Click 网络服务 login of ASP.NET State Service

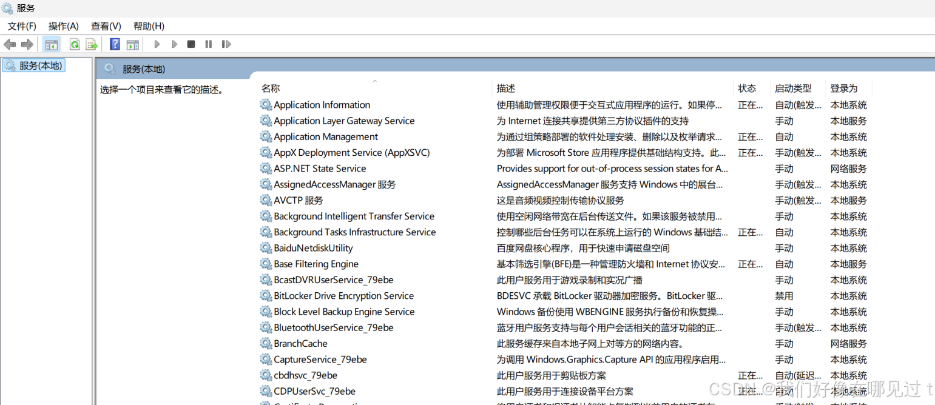[848, 169]
